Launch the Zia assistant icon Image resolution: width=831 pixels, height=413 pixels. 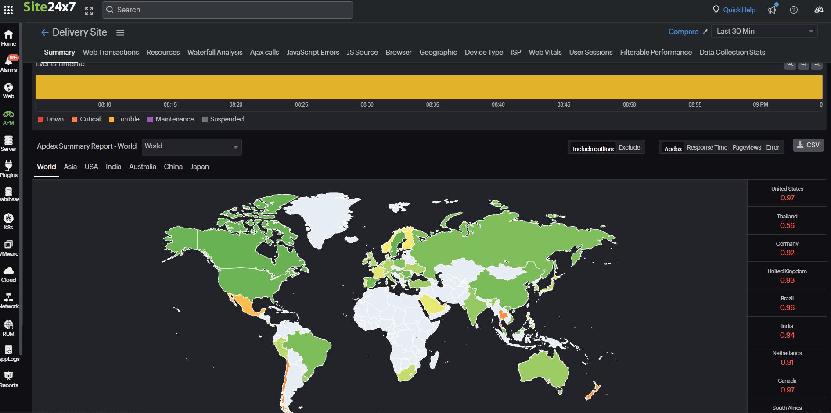coord(818,10)
